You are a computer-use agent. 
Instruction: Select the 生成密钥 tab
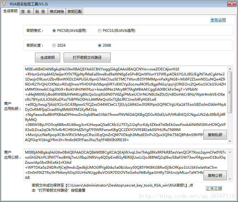pos(10,11)
